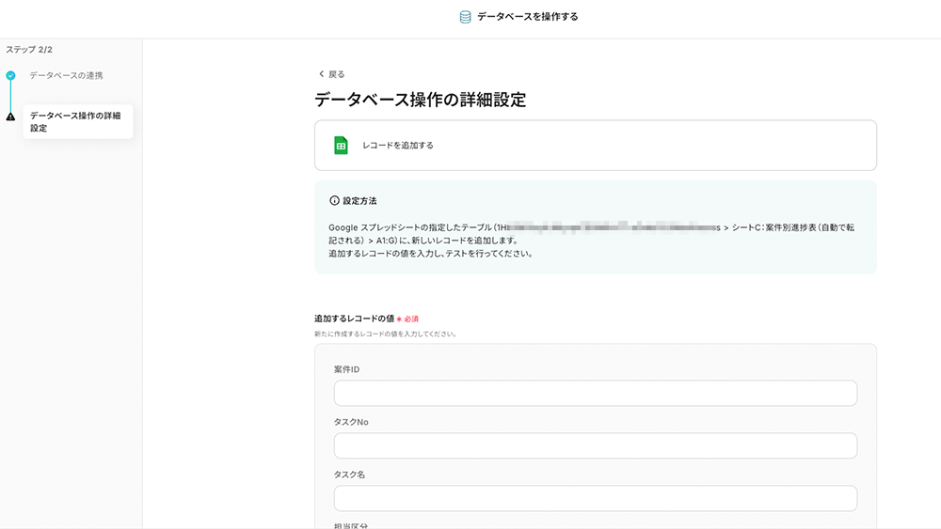Click the レコードを追加する action card
The width and height of the screenshot is (941, 529).
coord(595,146)
